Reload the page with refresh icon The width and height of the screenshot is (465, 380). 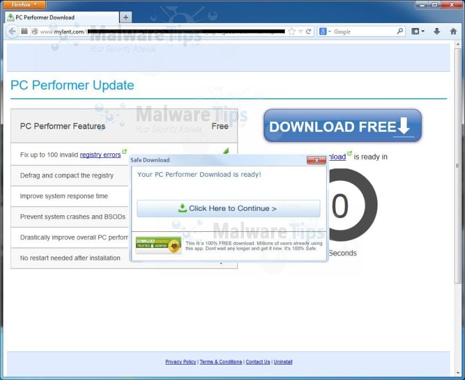[x=309, y=32]
